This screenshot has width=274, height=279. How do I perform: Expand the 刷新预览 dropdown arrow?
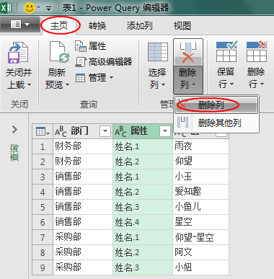67,84
